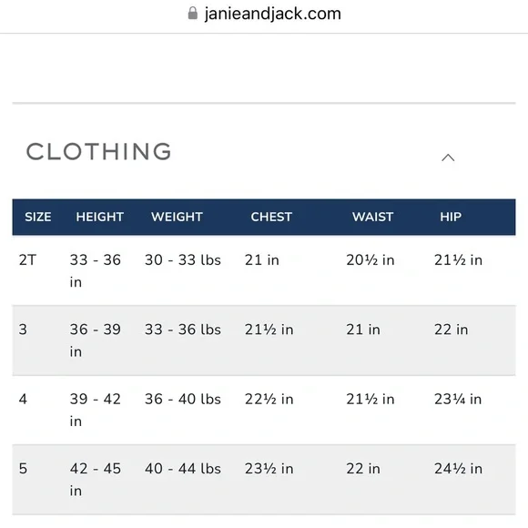Screen dimensions: 528x528
Task: Select the CHEST column header
Action: pos(271,217)
